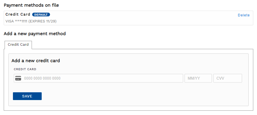Focus the card number input field
This screenshot has height=115, width=257.
[101, 78]
